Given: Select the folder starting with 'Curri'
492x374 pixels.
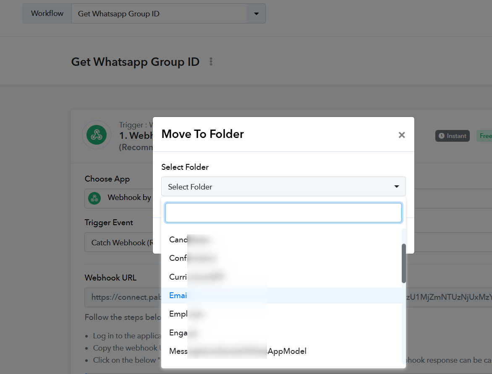Looking at the screenshot, I should click(x=281, y=277).
